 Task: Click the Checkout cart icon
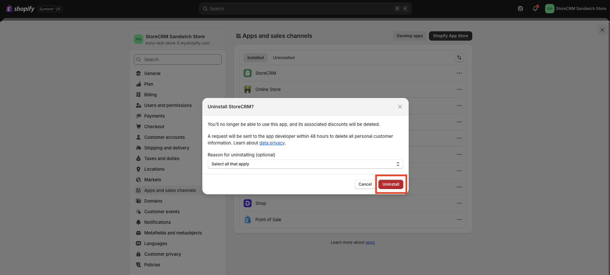[x=138, y=127]
